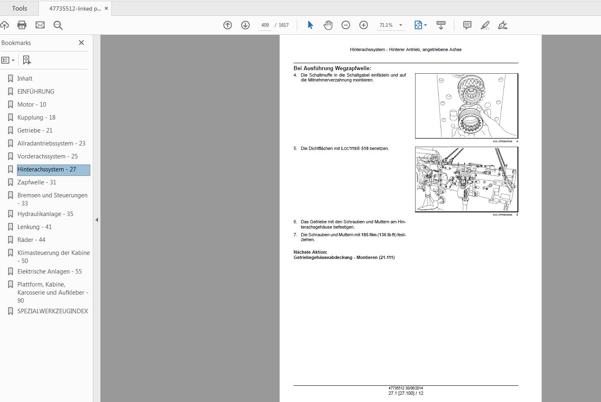Collapse the navigation pane arrow
Viewport: 601px width, 402px height.
pos(97,220)
